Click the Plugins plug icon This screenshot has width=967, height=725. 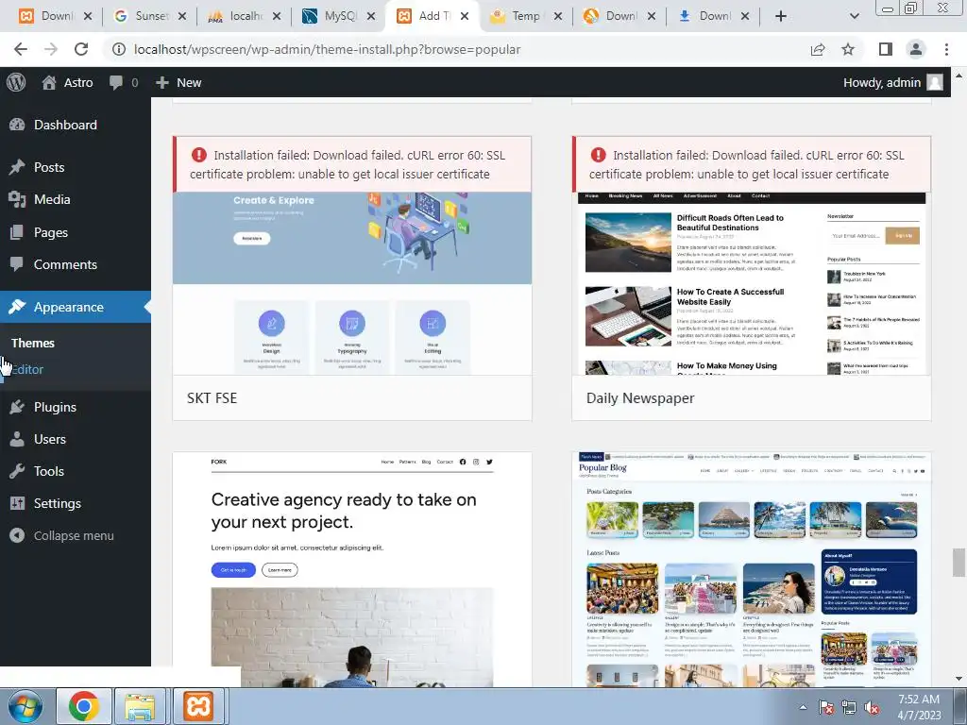(17, 407)
